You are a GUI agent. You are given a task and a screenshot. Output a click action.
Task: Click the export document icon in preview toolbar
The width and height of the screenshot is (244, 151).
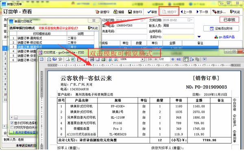68,59
